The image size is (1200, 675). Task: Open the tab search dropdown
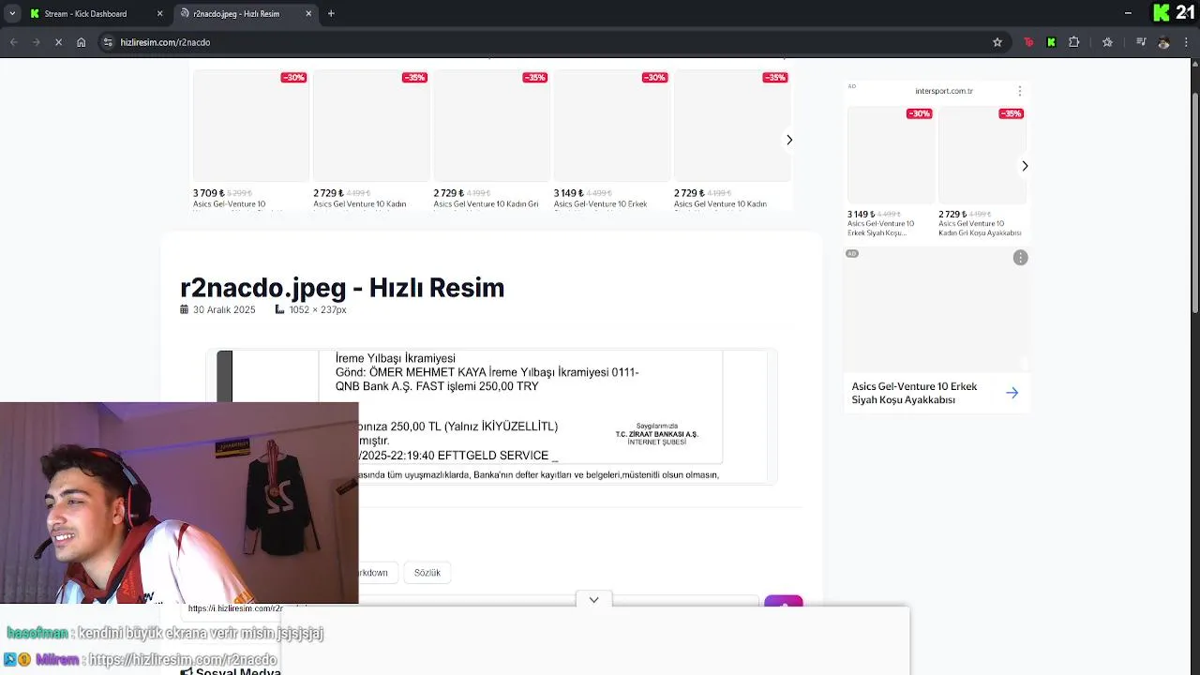coord(11,13)
